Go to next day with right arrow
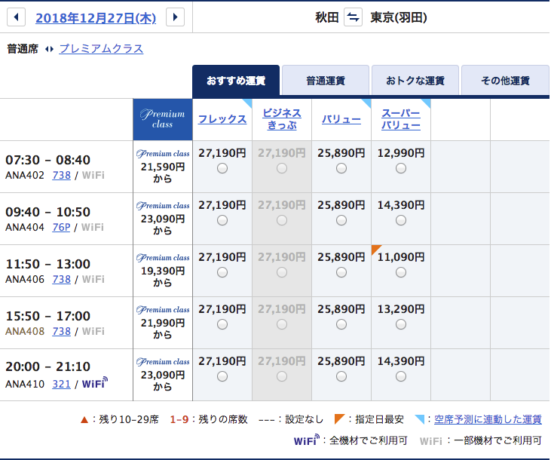551x460 pixels. [175, 17]
